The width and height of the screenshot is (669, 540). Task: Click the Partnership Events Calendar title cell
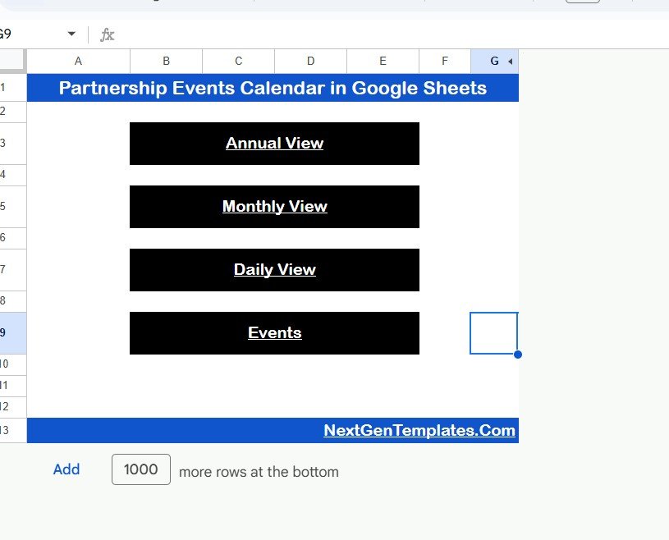(x=273, y=88)
